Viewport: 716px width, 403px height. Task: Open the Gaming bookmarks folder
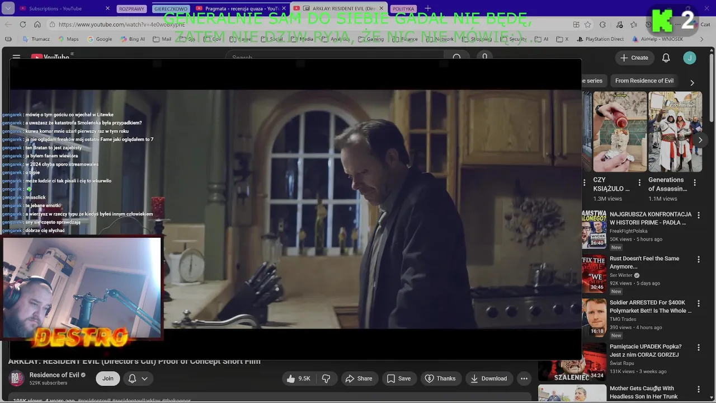(370, 39)
